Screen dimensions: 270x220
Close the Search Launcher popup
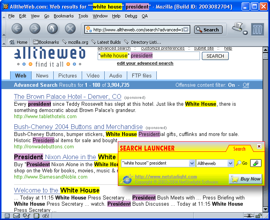259,146
